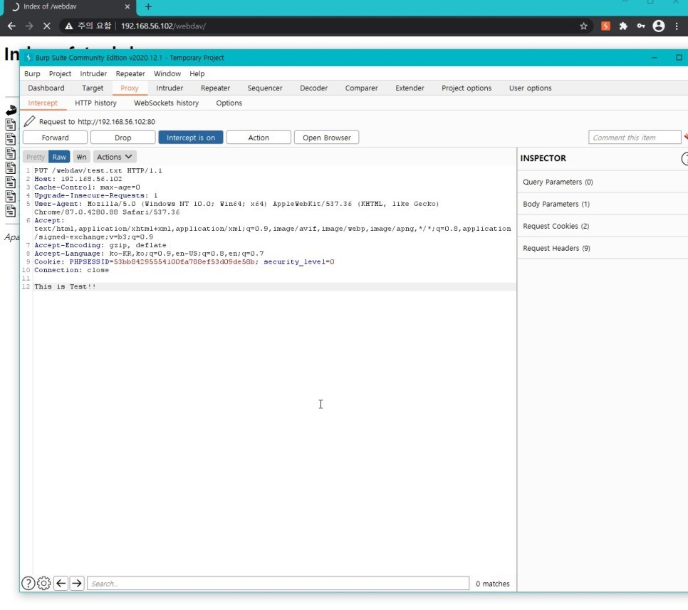688x610 pixels.
Task: Open the Repeater menu in the menu bar
Action: [130, 74]
